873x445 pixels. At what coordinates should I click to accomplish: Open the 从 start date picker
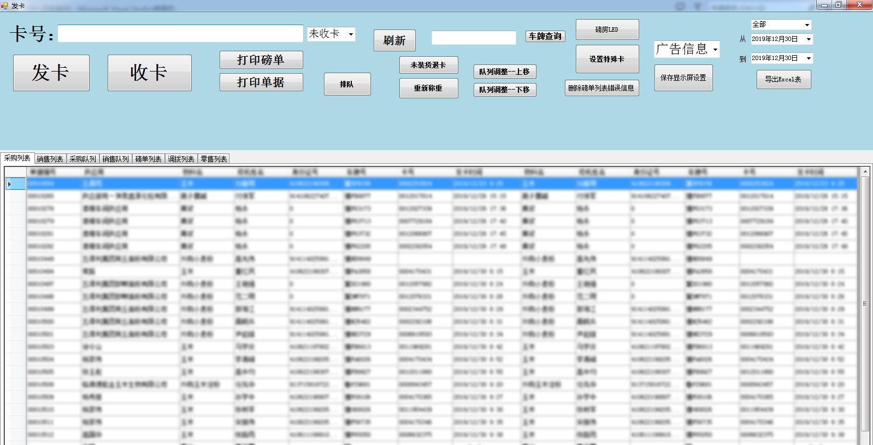(809, 39)
